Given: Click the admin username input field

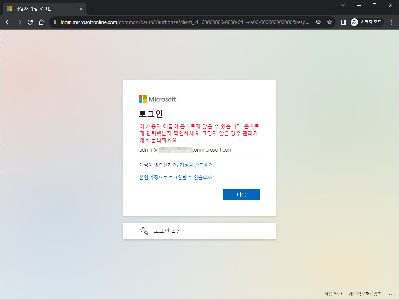Looking at the screenshot, I should point(199,150).
